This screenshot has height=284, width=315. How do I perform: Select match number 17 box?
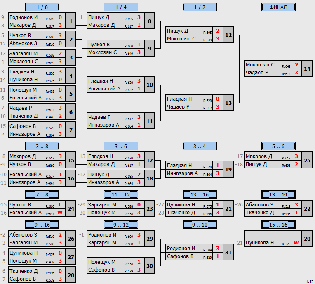[x=150, y=160]
